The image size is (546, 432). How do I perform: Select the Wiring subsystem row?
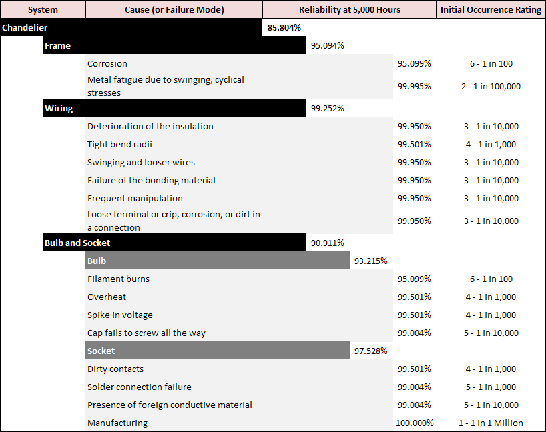(174, 108)
